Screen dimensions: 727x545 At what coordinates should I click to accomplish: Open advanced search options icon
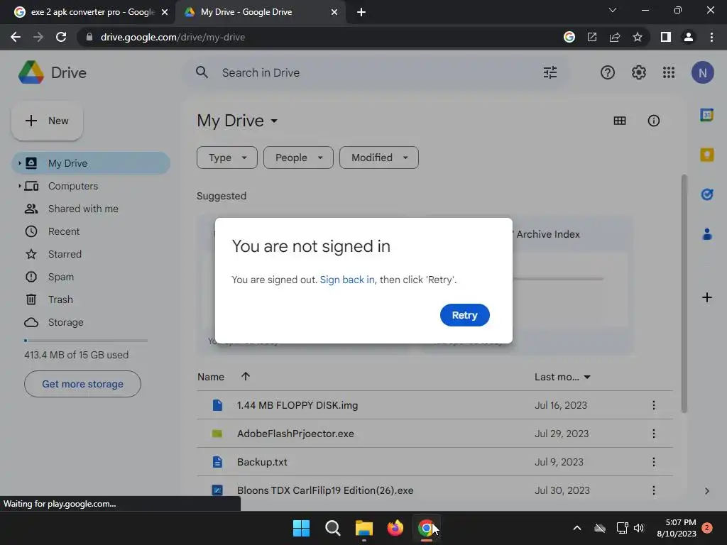pyautogui.click(x=550, y=72)
